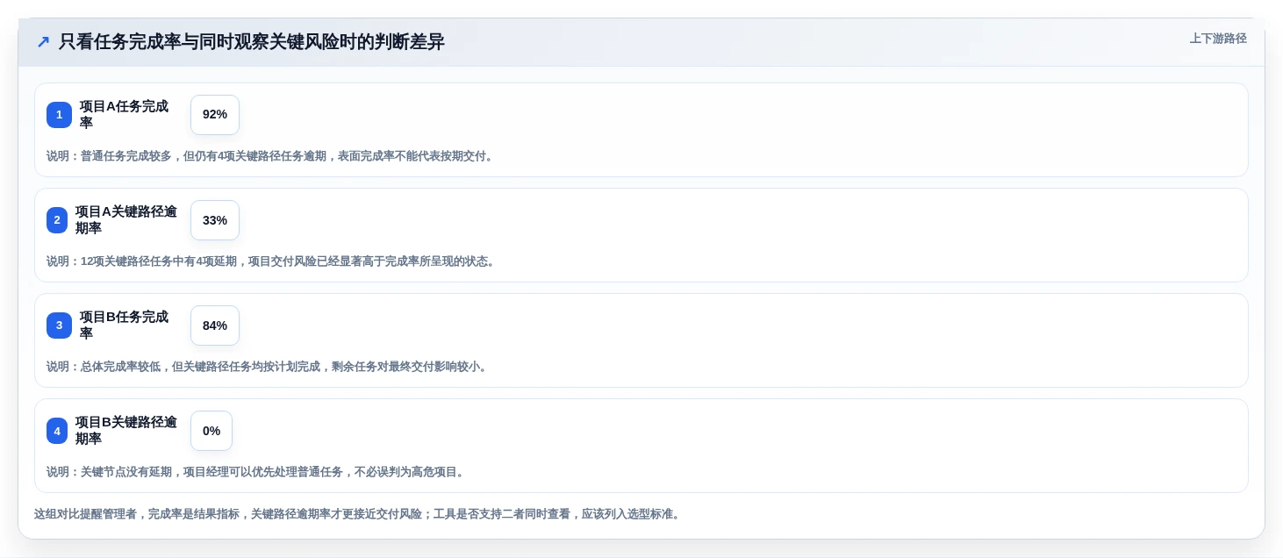Screen dimensions: 1283x558
Task: Click the description starting 关键节点没有延期
Action: click(x=257, y=472)
